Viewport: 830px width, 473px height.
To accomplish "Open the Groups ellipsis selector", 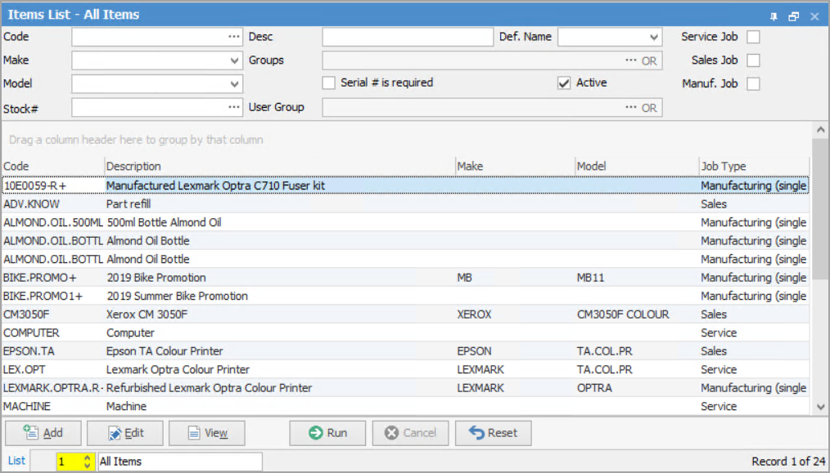I will click(x=630, y=60).
